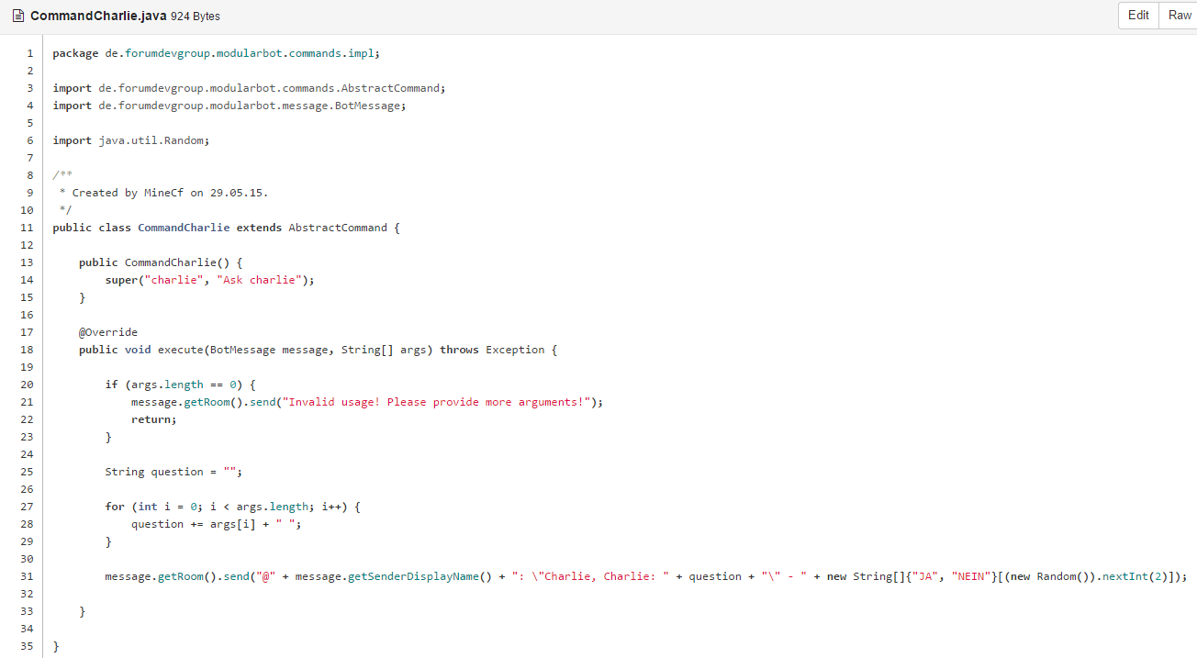Click the BotMessage import line
This screenshot has height=658, width=1197.
(229, 106)
